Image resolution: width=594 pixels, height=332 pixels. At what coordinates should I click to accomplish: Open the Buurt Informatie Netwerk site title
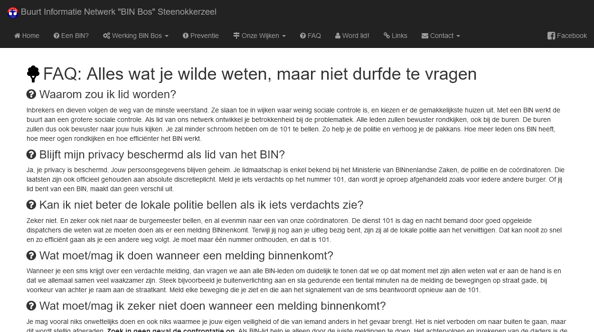click(118, 12)
